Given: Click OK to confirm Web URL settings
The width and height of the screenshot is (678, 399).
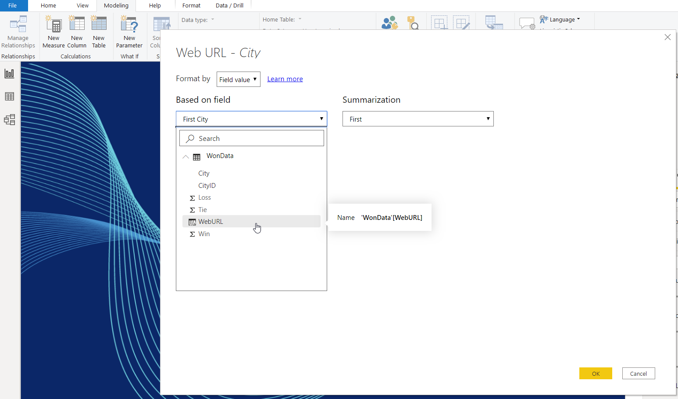Looking at the screenshot, I should (x=595, y=374).
